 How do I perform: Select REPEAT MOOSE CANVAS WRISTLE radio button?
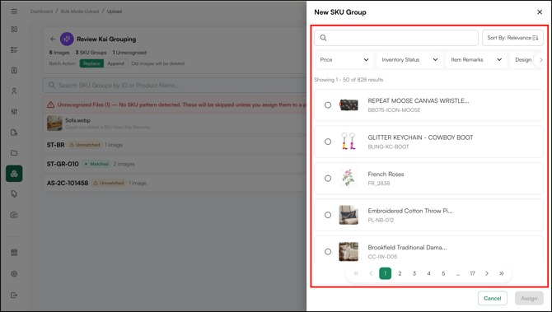point(328,105)
